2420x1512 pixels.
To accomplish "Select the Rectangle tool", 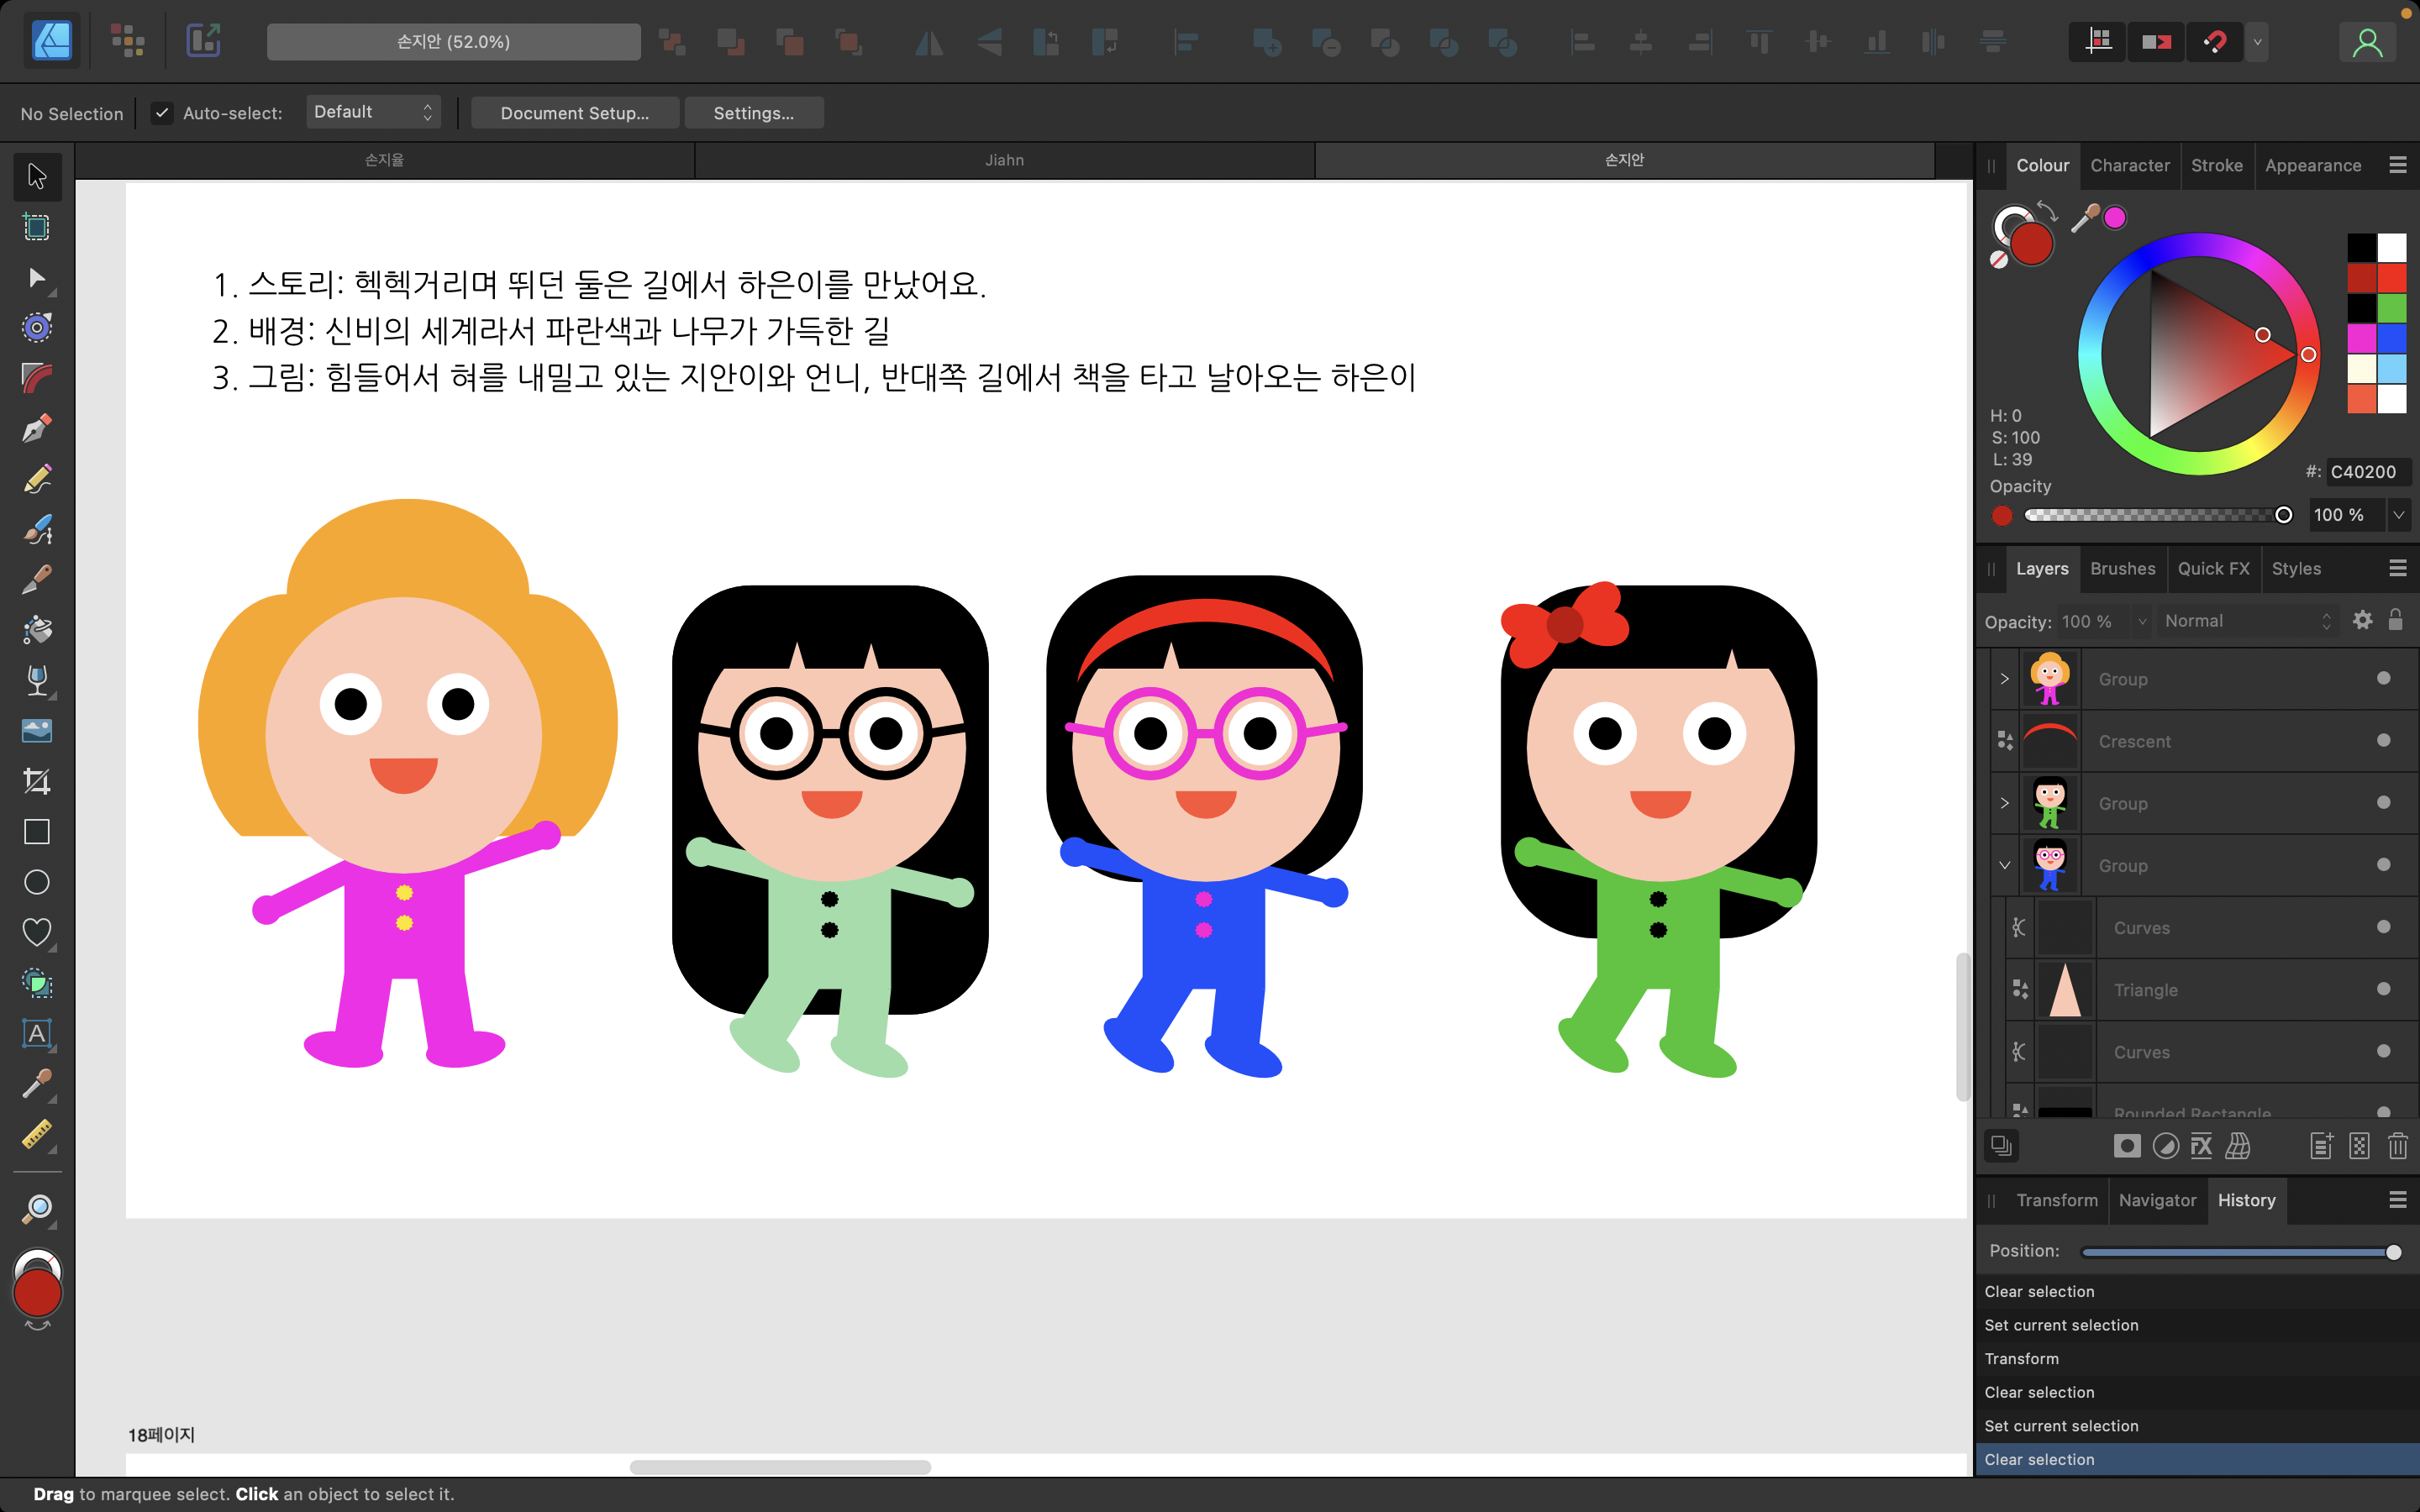I will click(37, 832).
